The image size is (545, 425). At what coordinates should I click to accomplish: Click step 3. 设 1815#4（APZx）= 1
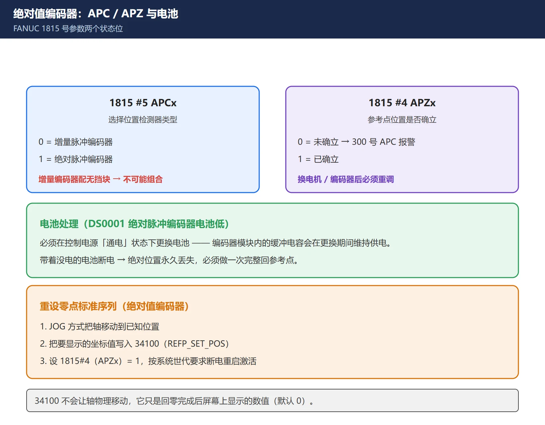pyautogui.click(x=148, y=361)
